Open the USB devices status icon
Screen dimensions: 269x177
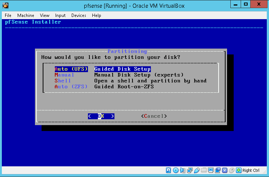[x=197, y=170]
